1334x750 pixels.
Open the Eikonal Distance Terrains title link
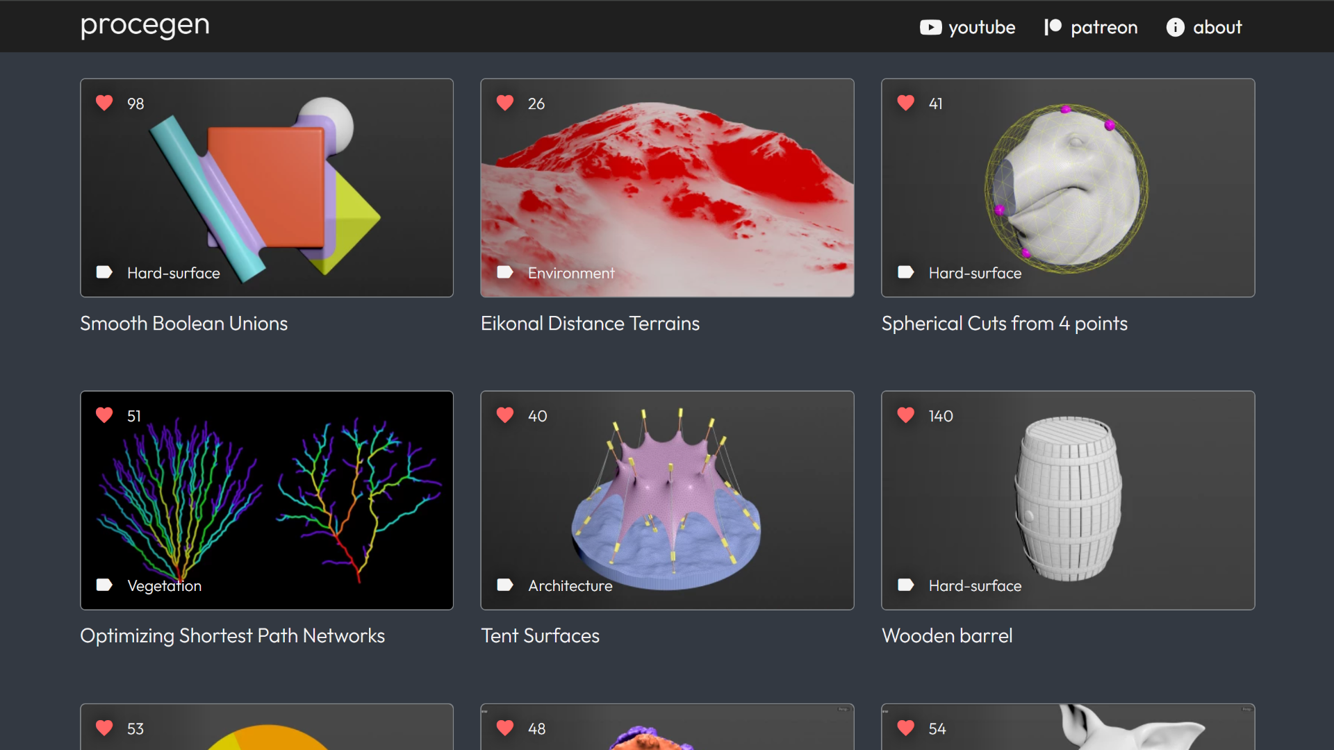point(590,324)
